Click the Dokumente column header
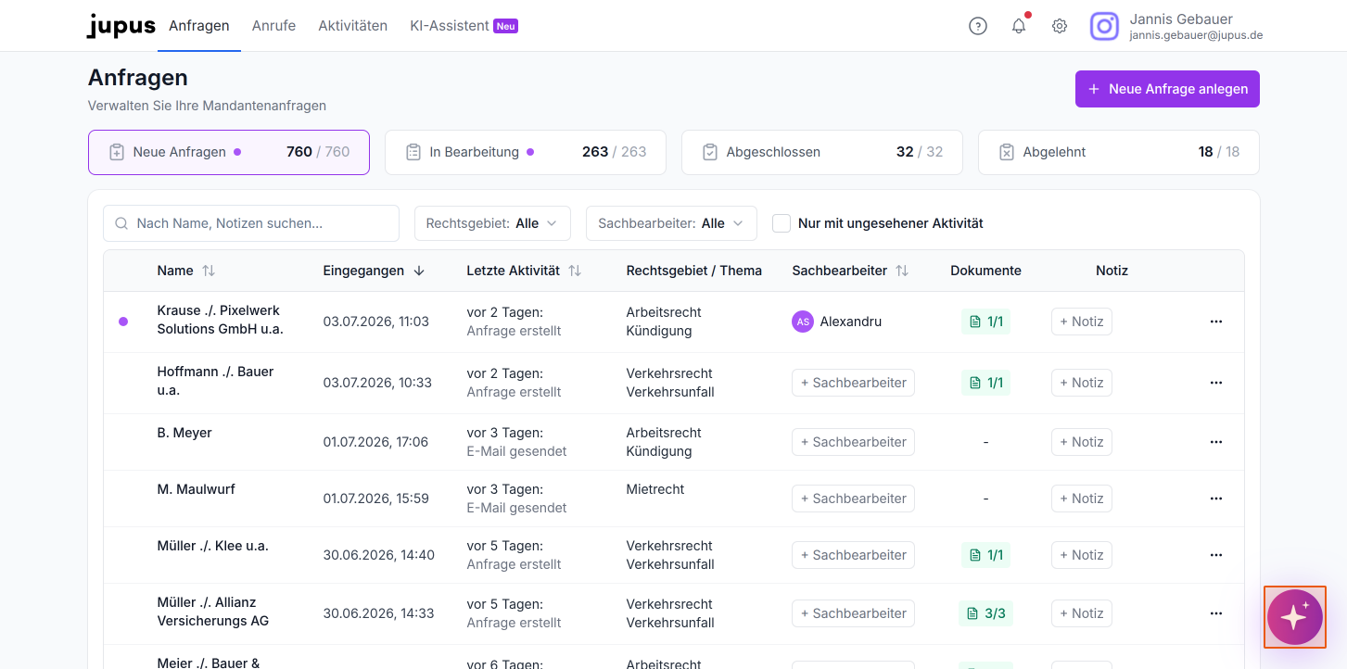 pyautogui.click(x=985, y=271)
